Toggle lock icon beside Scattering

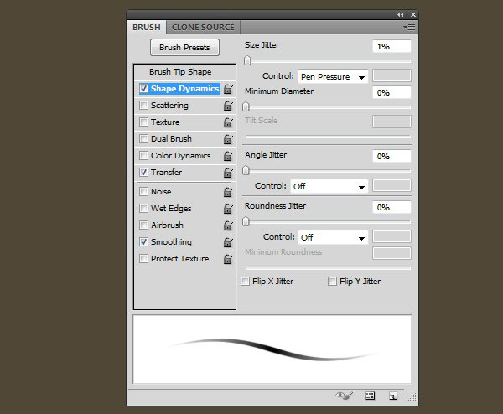tap(228, 106)
